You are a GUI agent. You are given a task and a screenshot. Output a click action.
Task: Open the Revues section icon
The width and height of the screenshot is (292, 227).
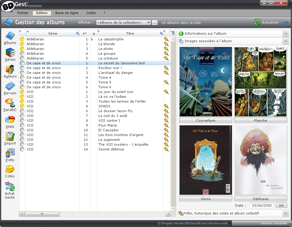10,86
